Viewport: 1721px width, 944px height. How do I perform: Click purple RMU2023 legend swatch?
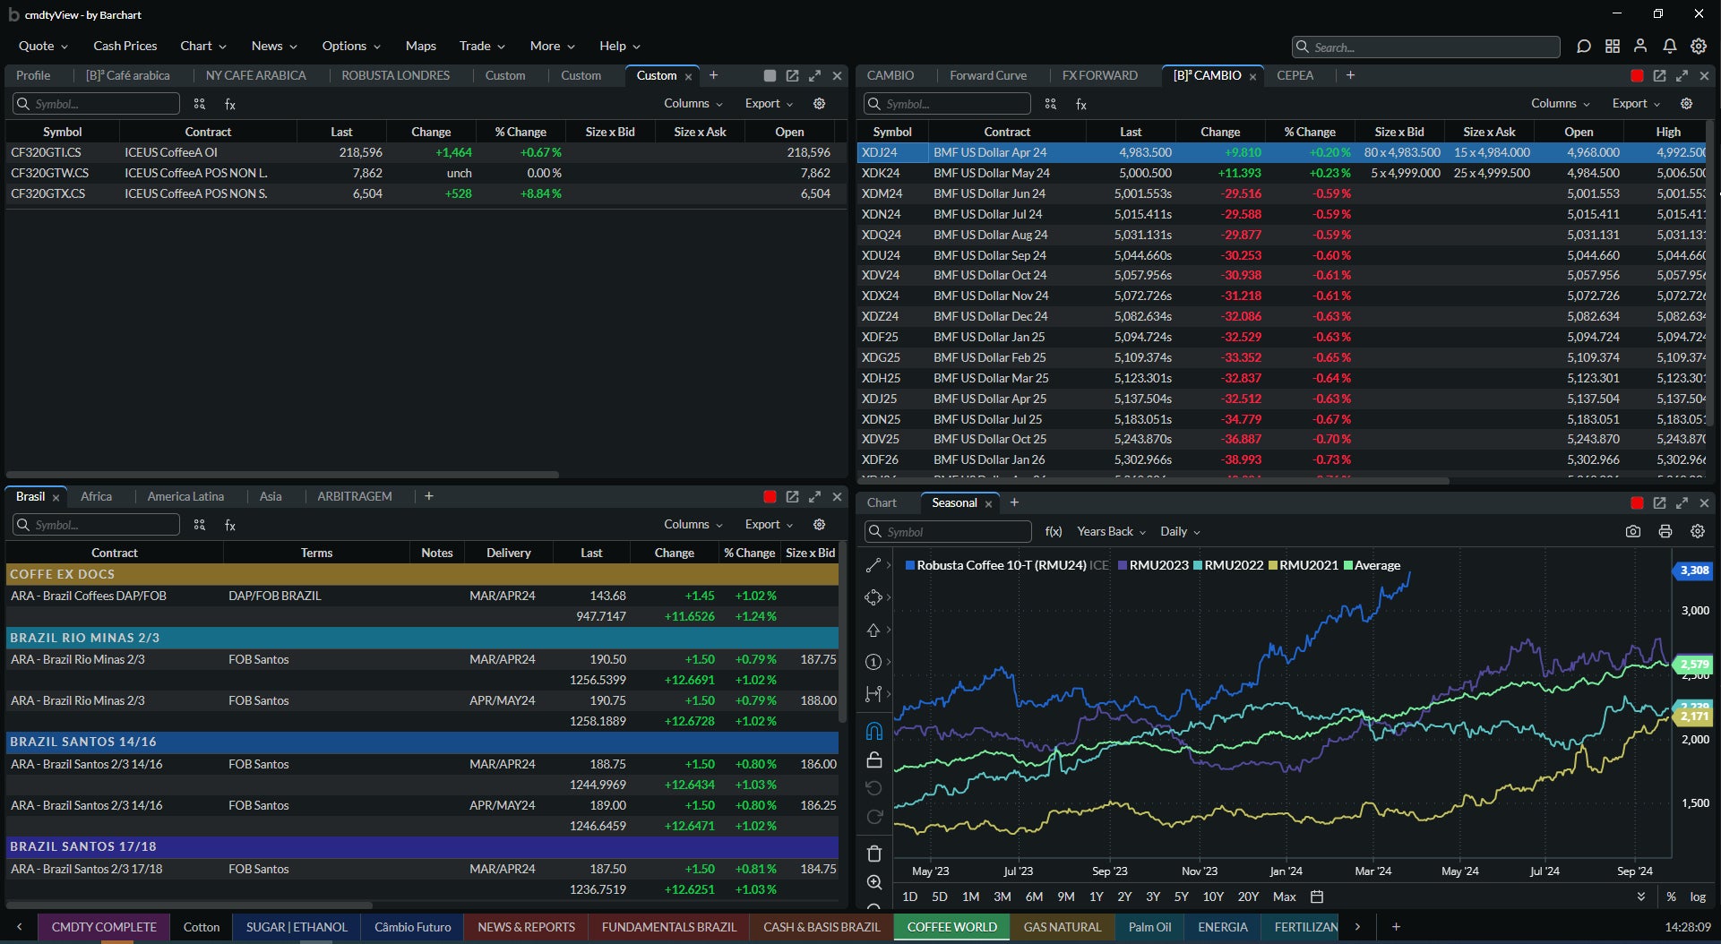point(1123,565)
